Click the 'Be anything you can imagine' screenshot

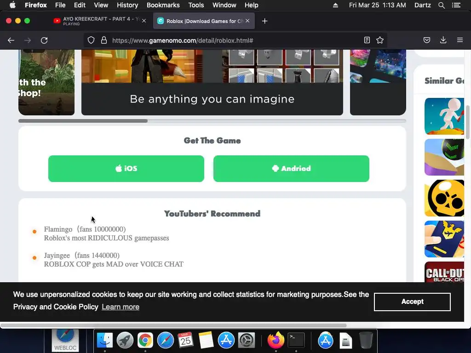pyautogui.click(x=212, y=82)
